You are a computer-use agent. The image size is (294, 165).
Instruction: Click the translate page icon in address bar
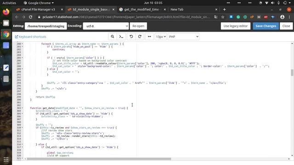[216, 17]
